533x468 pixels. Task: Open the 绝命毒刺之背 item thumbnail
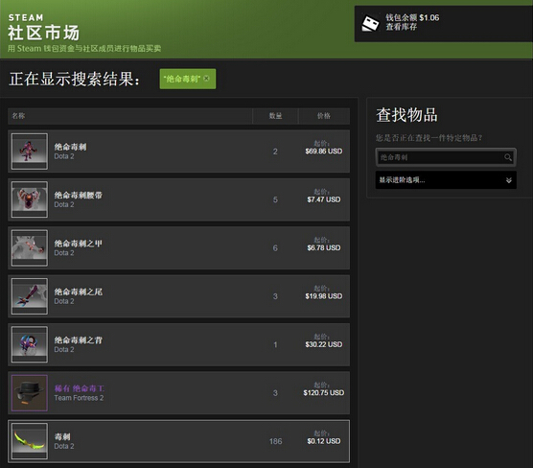click(30, 344)
